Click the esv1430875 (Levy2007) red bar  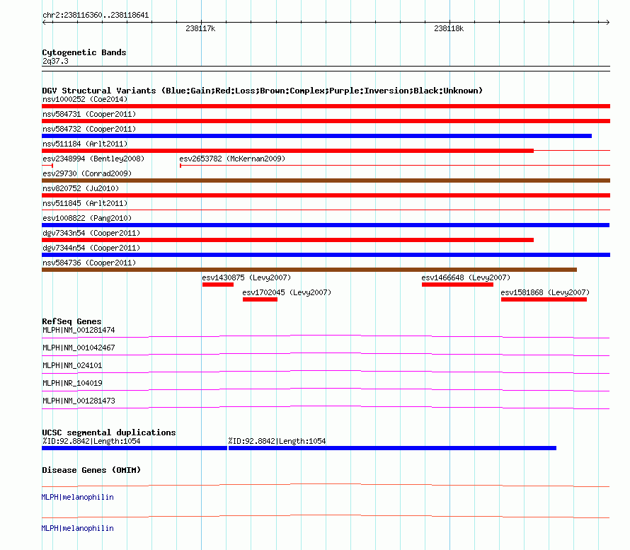pyautogui.click(x=218, y=285)
